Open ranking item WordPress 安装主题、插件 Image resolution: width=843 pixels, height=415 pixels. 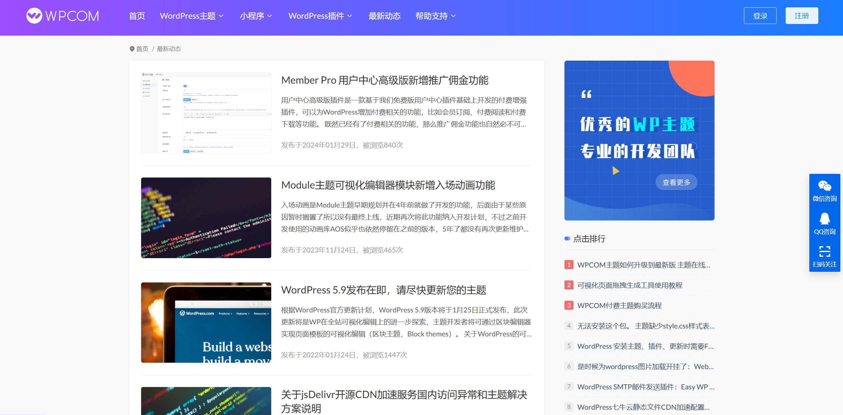(x=646, y=346)
